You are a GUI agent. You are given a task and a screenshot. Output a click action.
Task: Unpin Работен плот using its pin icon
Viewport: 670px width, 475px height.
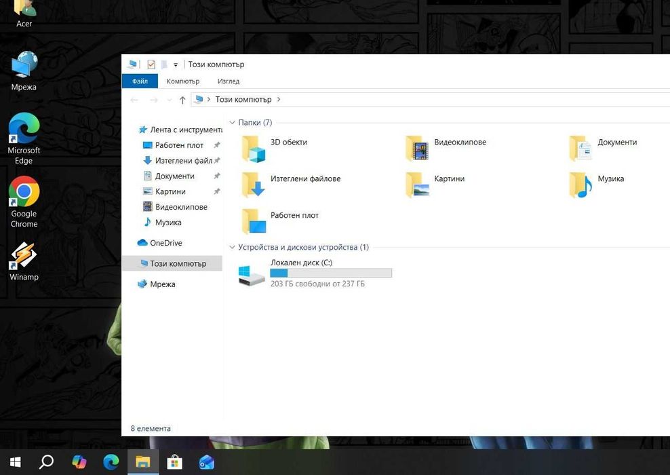(217, 145)
